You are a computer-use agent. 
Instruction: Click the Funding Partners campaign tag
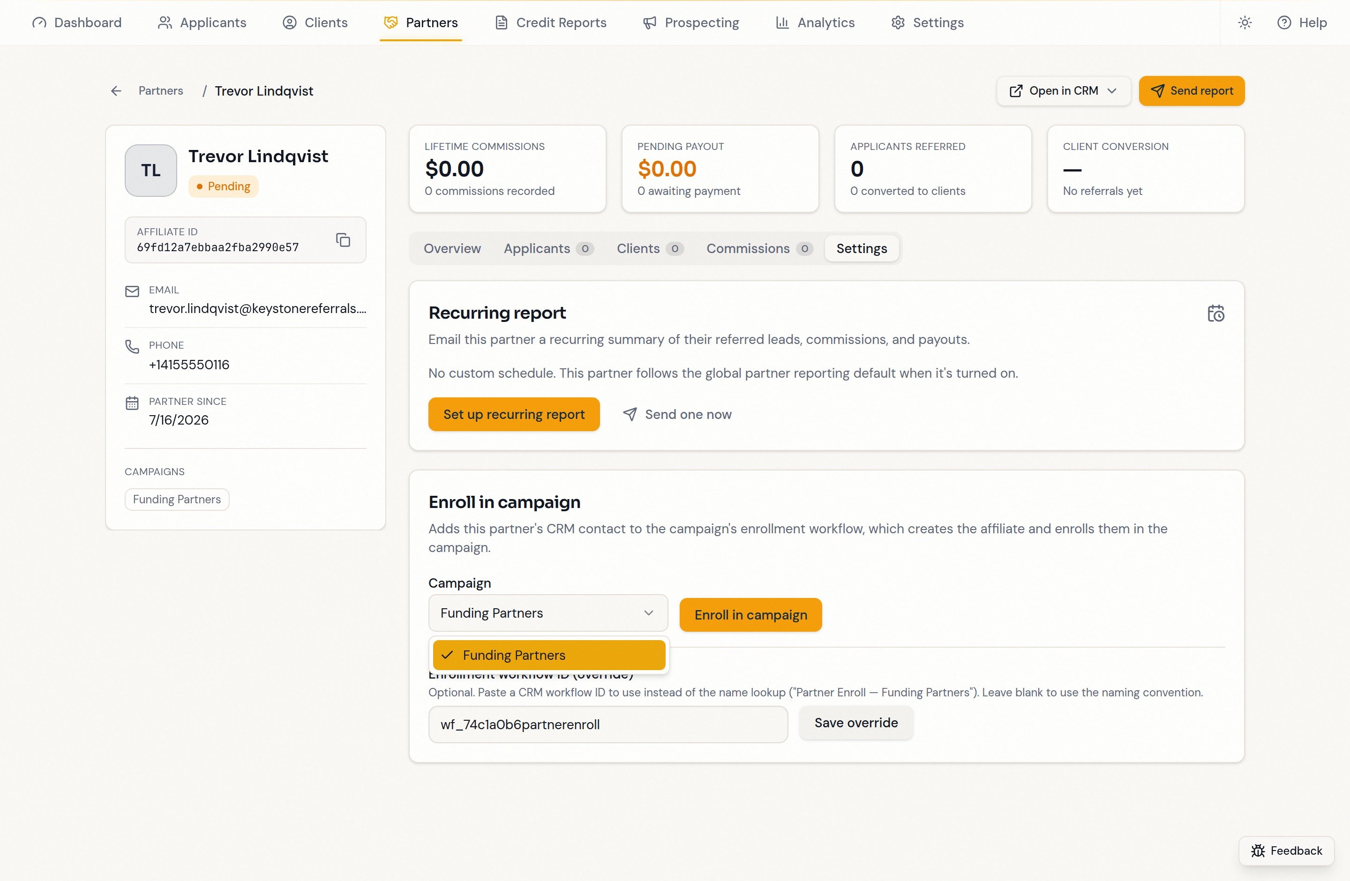[176, 500]
